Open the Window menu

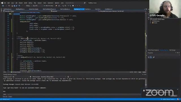[x=57, y=3]
